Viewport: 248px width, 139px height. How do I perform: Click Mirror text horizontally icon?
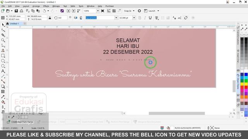click(76, 18)
